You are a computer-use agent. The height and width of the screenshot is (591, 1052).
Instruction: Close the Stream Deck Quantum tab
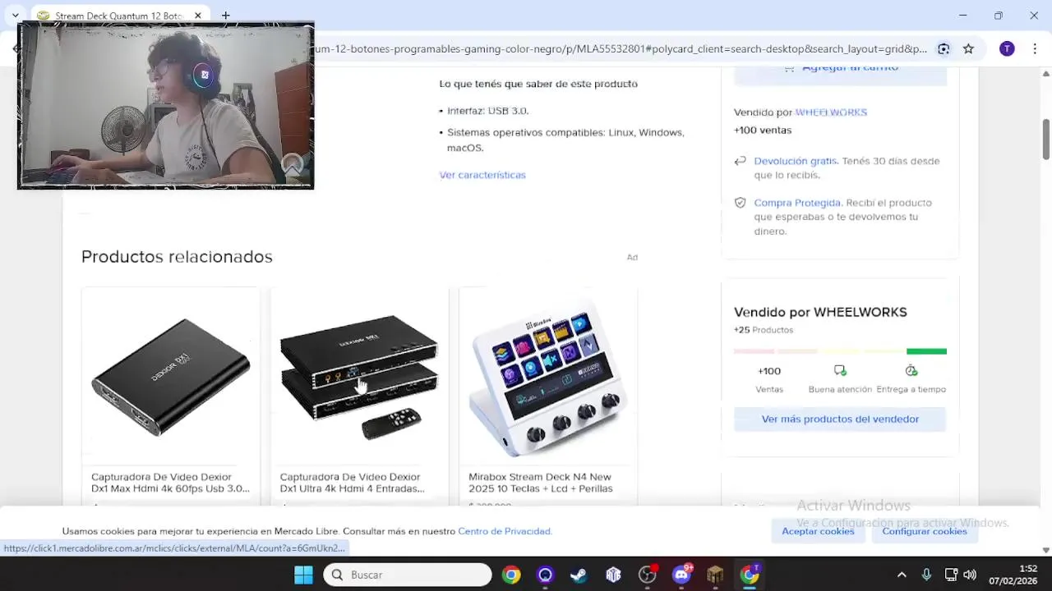click(198, 16)
